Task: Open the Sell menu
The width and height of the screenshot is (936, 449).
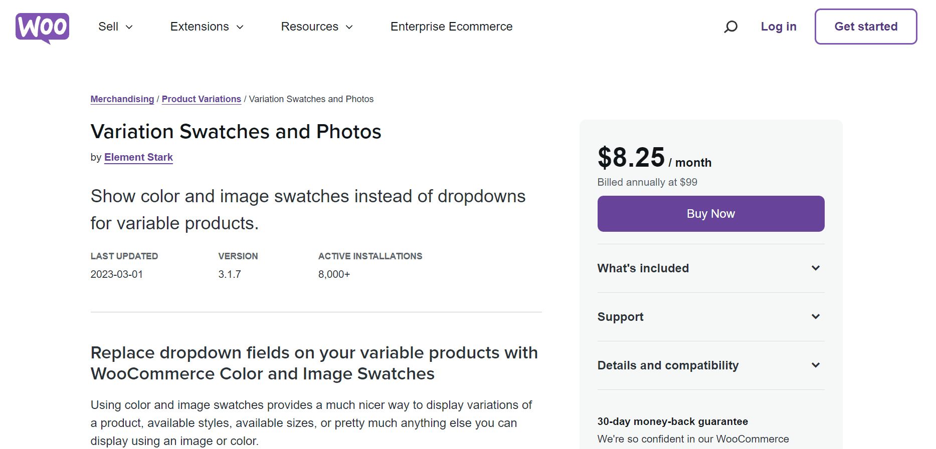Action: click(115, 27)
